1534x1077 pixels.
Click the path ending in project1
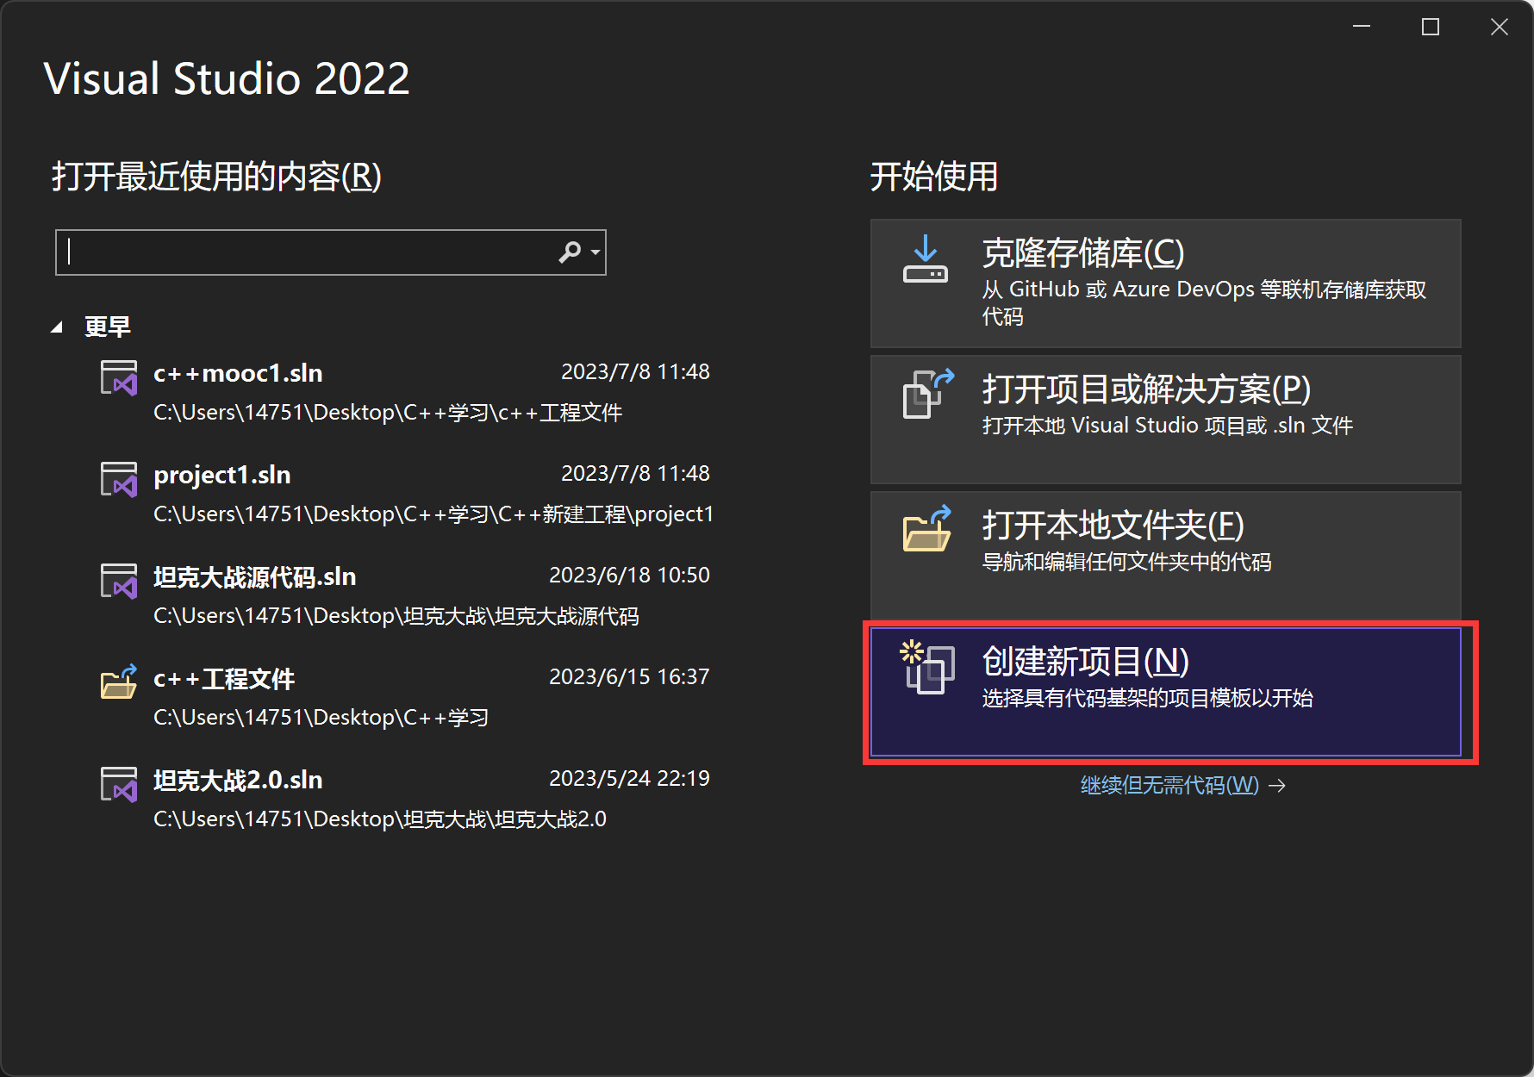point(433,514)
